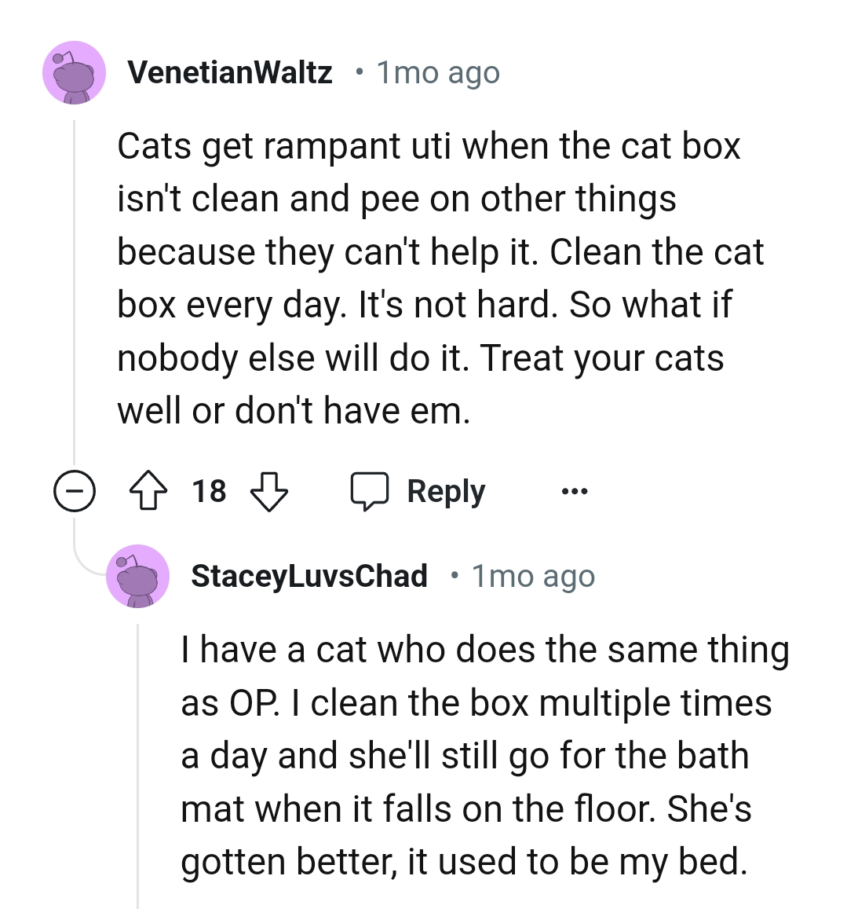Click the StaceyLuvsChad username
The image size is (847, 909).
click(309, 577)
